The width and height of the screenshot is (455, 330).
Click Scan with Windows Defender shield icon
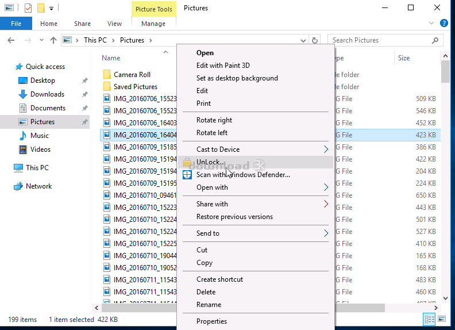(x=187, y=175)
